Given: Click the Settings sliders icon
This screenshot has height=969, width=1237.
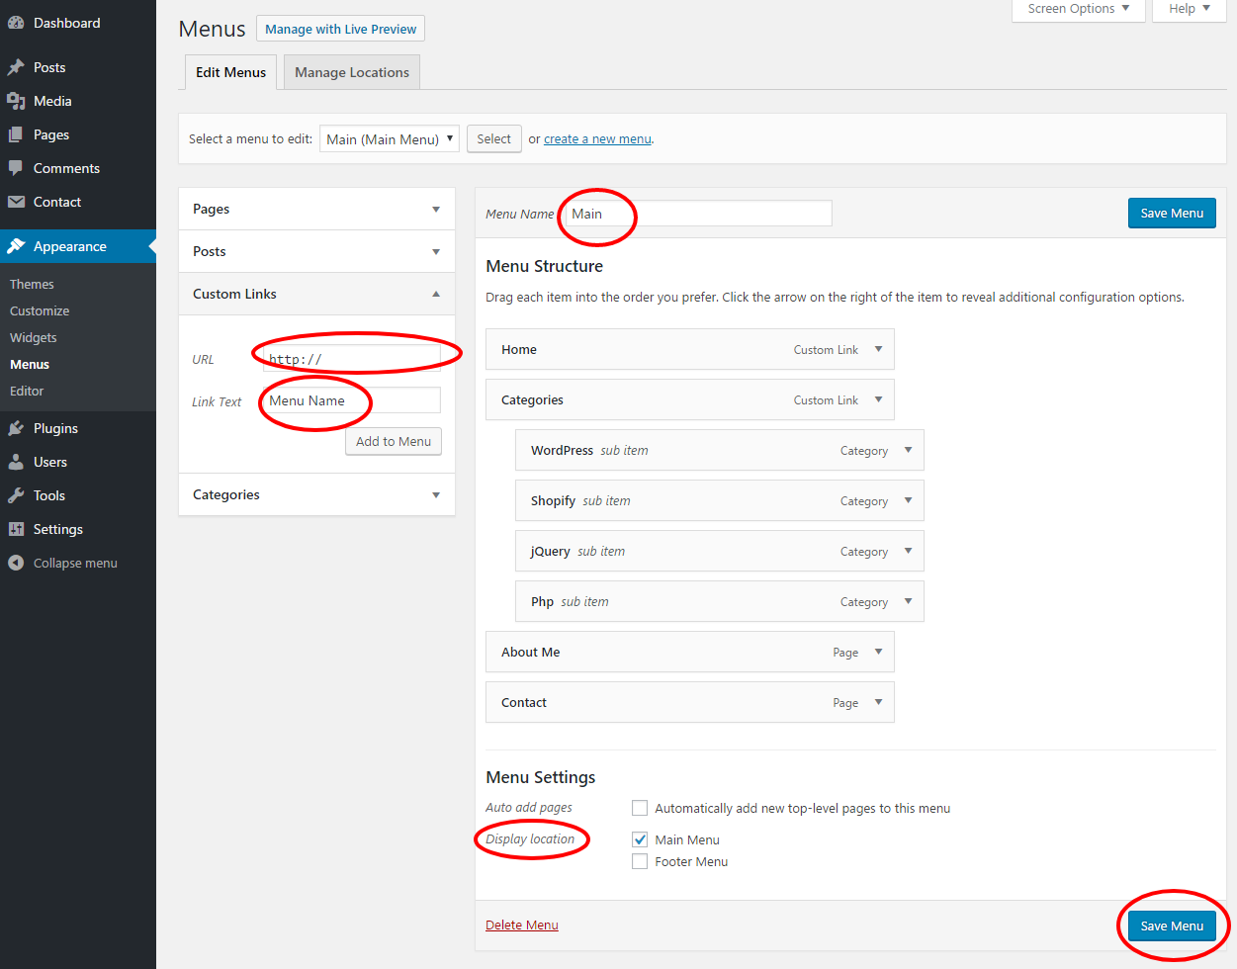Looking at the screenshot, I should click(16, 529).
